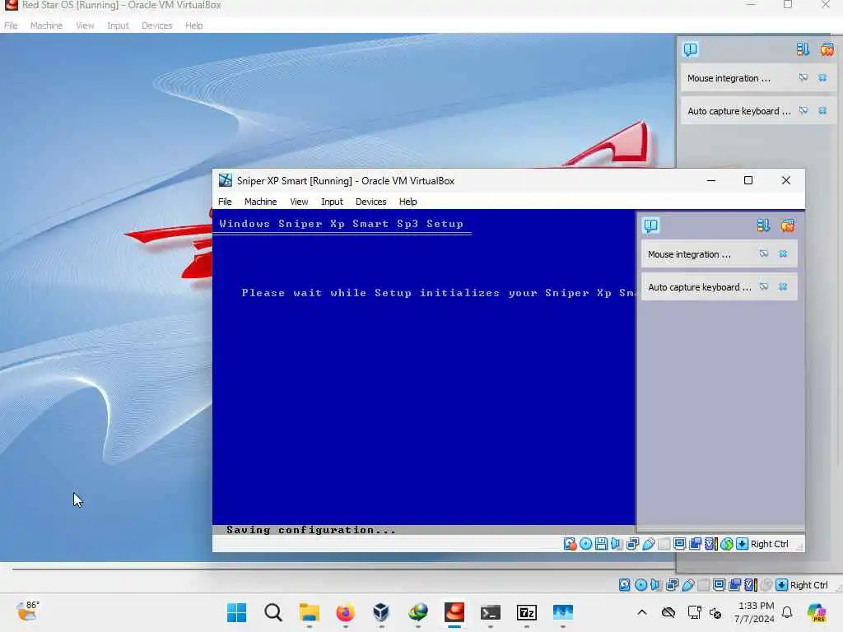Open the Input menu in Sniper XP window
Screen dimensions: 843x632
point(332,202)
